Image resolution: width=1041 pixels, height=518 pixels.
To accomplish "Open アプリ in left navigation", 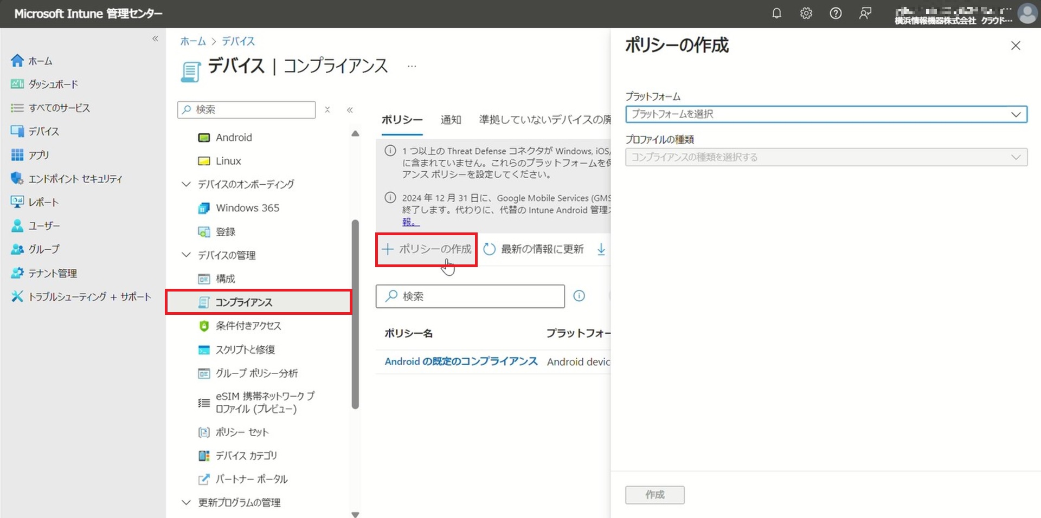I will (x=30, y=155).
